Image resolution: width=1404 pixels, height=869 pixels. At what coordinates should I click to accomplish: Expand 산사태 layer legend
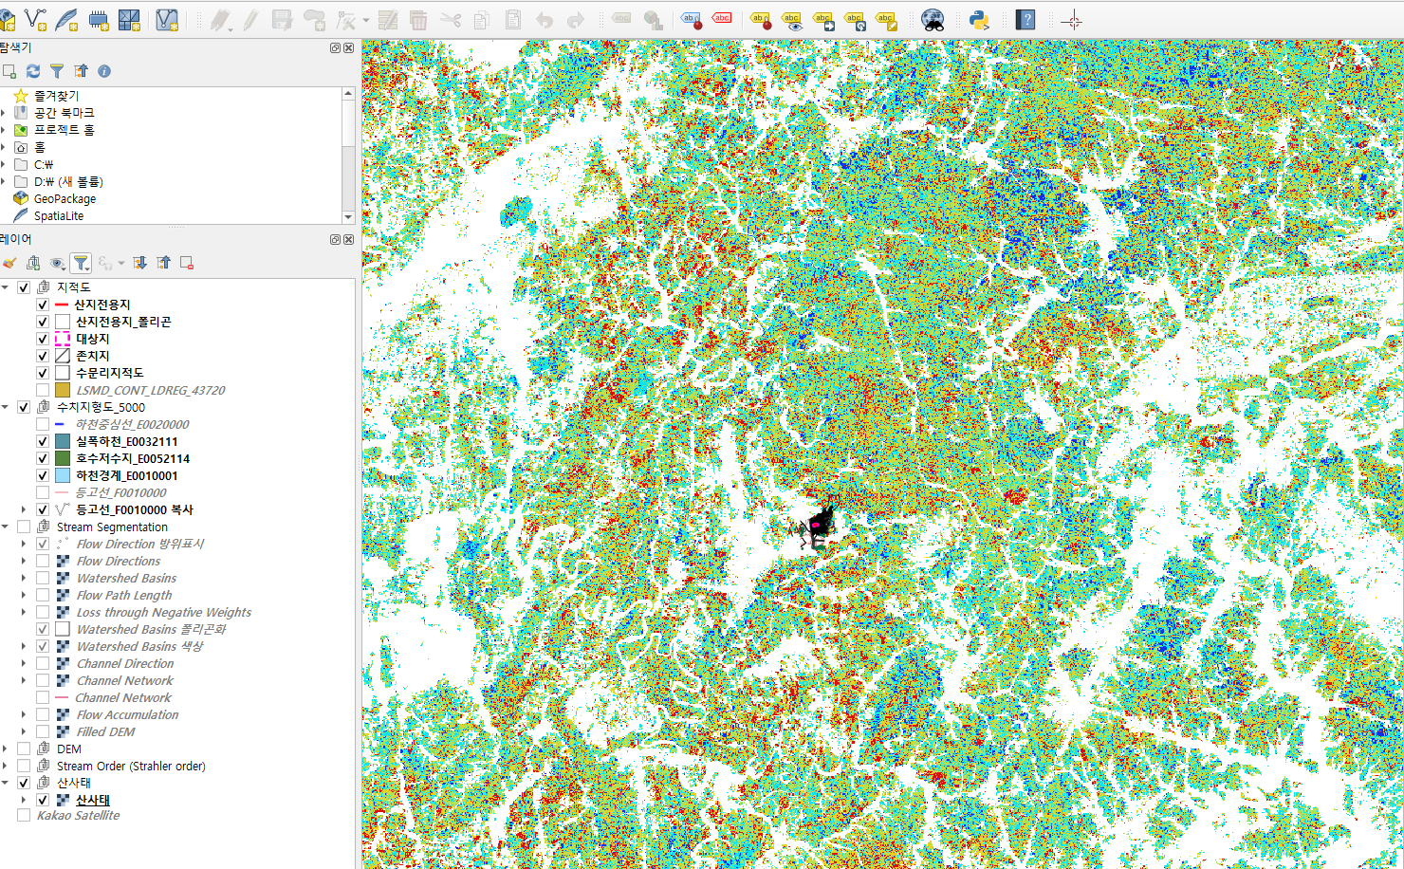click(x=24, y=800)
